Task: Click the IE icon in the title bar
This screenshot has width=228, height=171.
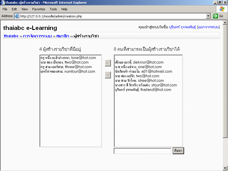Action: (3, 2)
